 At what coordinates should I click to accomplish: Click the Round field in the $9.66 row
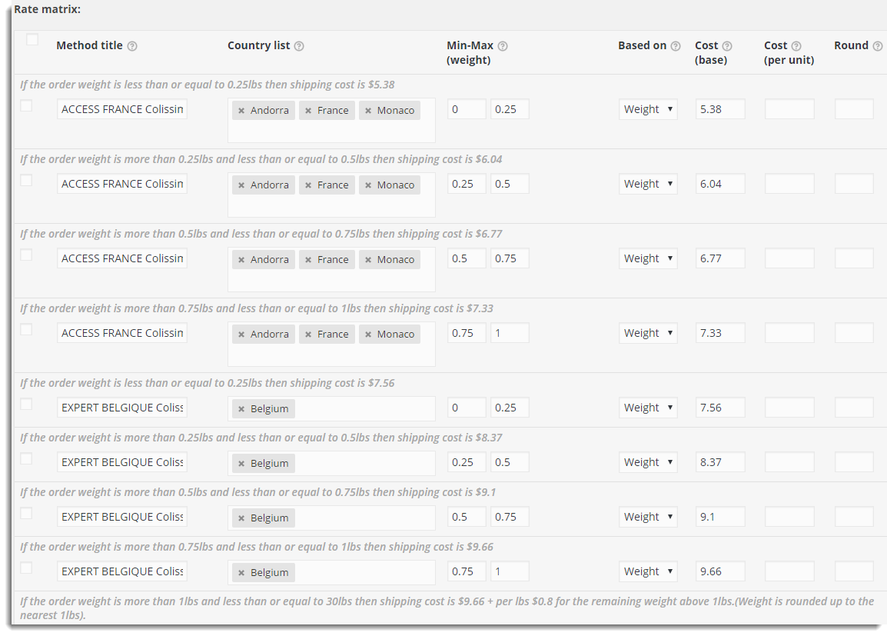[854, 571]
